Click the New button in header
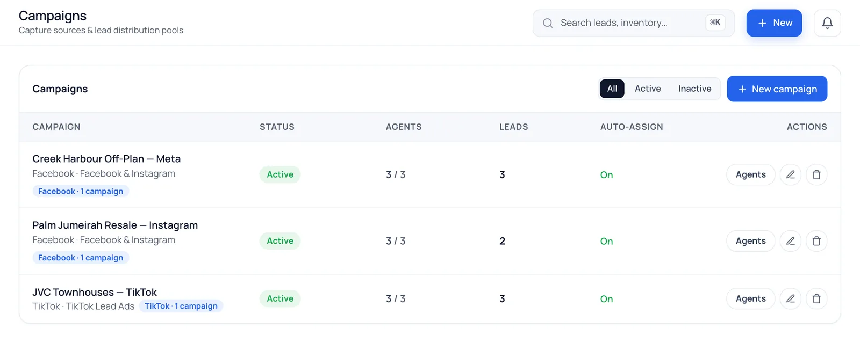This screenshot has height=343, width=860. (x=774, y=23)
